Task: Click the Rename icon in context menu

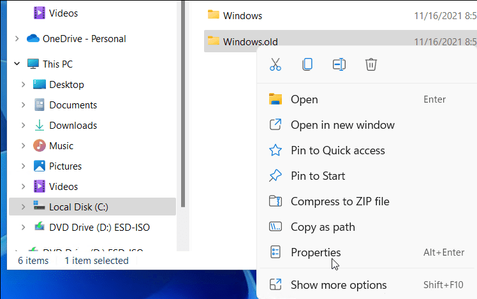Action: (339, 64)
